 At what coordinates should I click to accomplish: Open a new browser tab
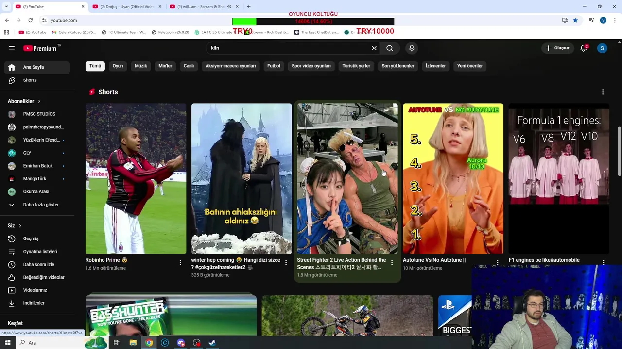(249, 7)
